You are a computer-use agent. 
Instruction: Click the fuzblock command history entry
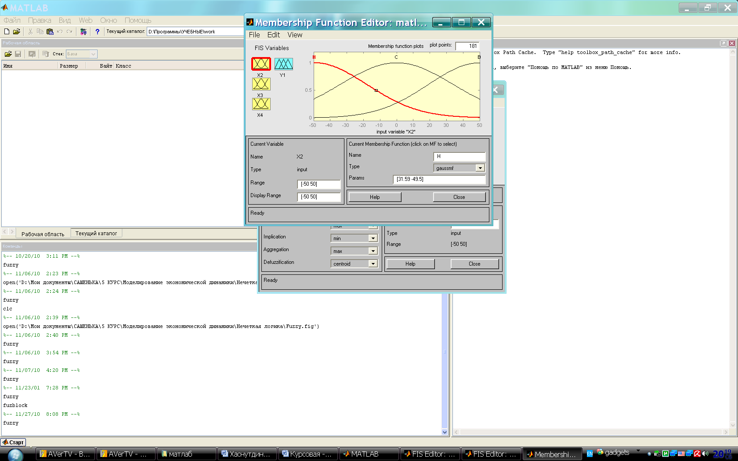coord(15,405)
